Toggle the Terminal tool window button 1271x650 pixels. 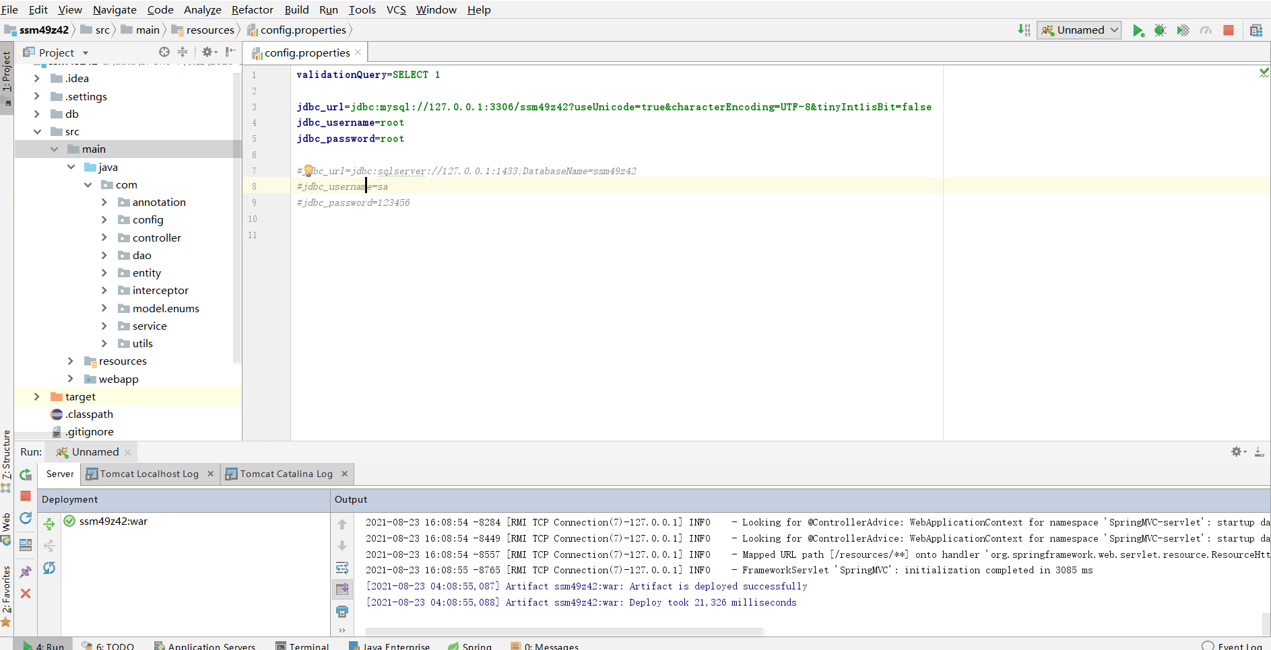[302, 645]
